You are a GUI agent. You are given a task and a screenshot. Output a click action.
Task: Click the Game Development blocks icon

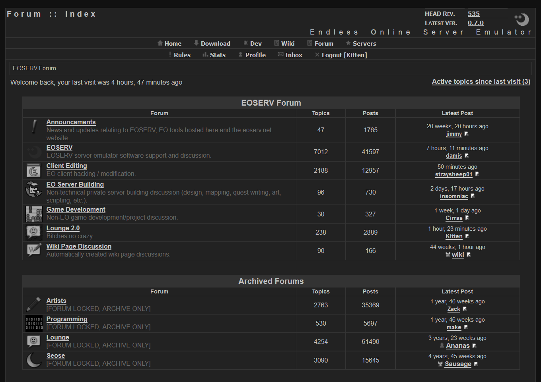click(34, 214)
